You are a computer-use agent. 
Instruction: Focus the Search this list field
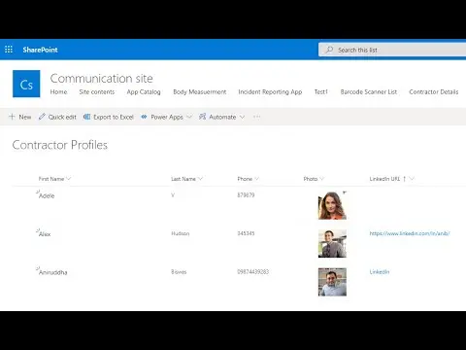click(392, 50)
